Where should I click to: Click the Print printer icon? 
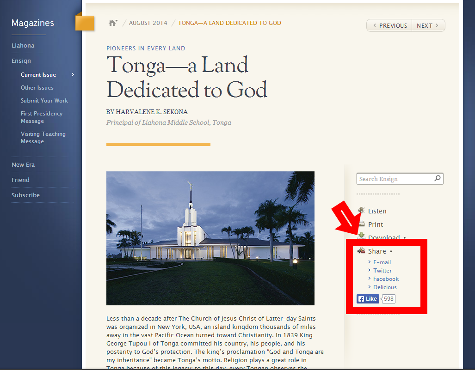pos(362,224)
